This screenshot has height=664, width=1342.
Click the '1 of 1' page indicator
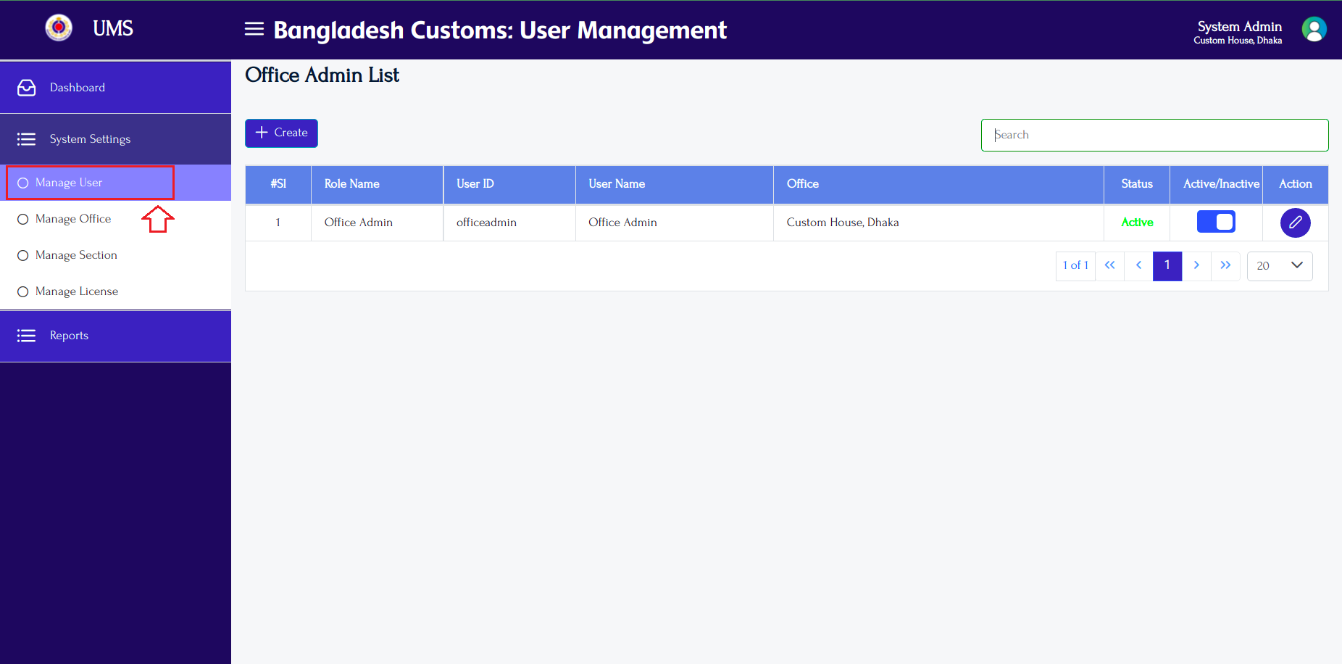pyautogui.click(x=1075, y=265)
